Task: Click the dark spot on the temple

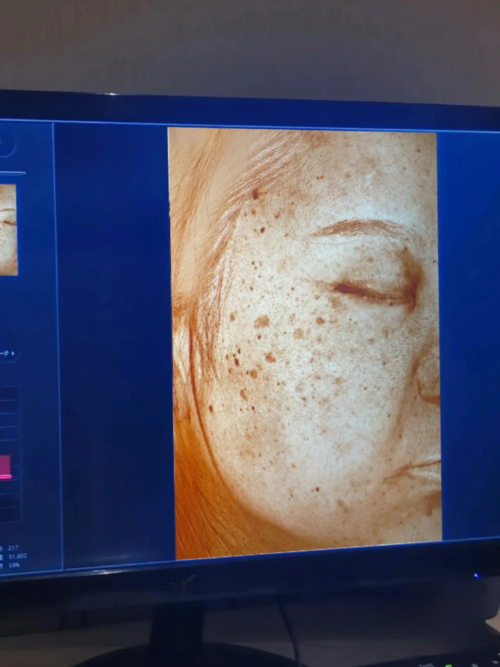Action: coord(255,194)
